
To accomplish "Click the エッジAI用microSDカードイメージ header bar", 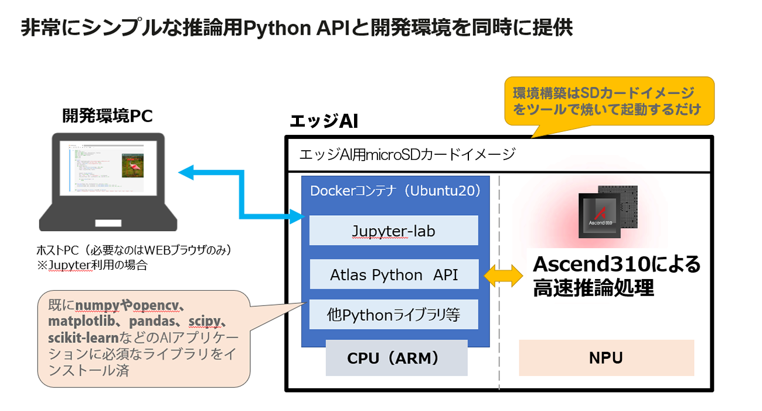I will pos(498,155).
